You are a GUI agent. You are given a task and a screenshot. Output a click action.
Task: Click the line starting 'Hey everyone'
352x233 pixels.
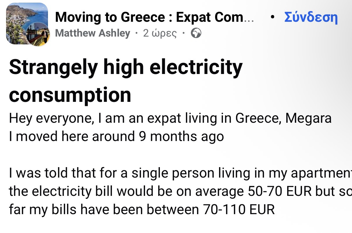[170, 118]
